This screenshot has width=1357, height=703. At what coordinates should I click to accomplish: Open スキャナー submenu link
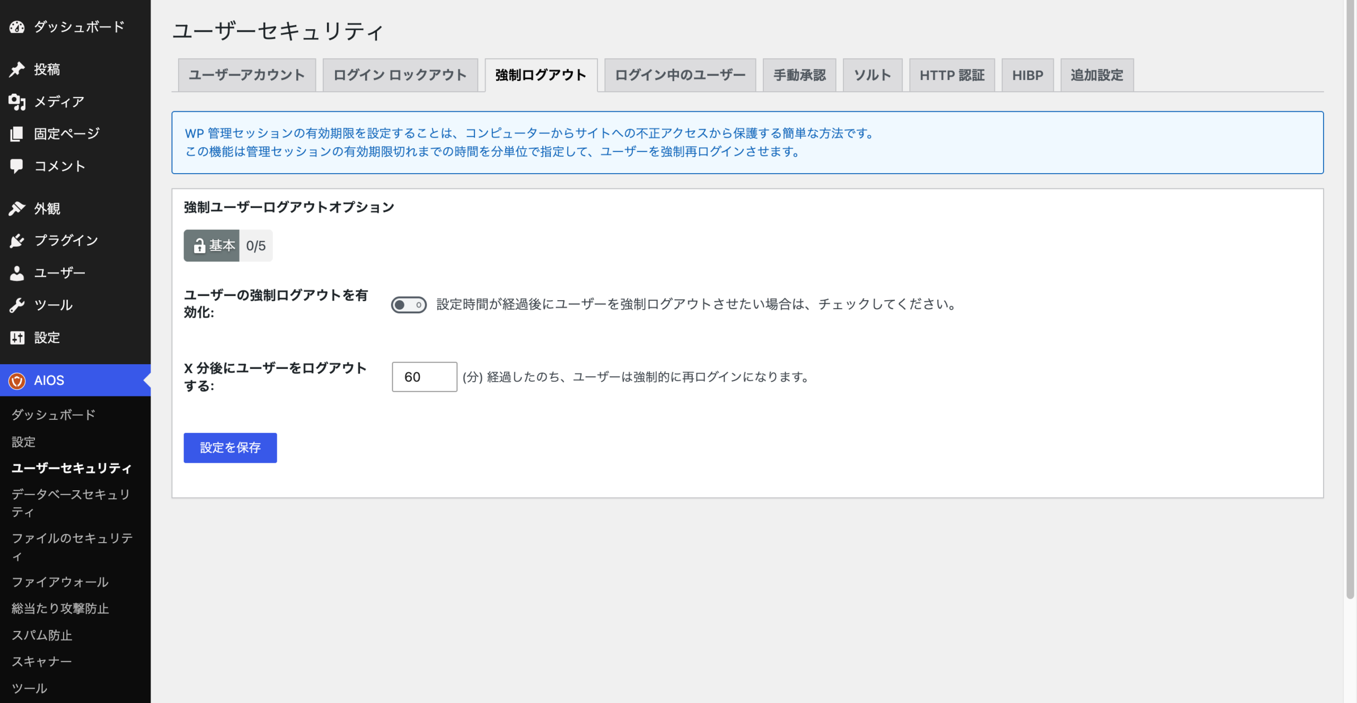pyautogui.click(x=42, y=661)
